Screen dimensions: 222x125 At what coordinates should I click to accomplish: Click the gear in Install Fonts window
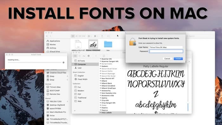click(63, 62)
